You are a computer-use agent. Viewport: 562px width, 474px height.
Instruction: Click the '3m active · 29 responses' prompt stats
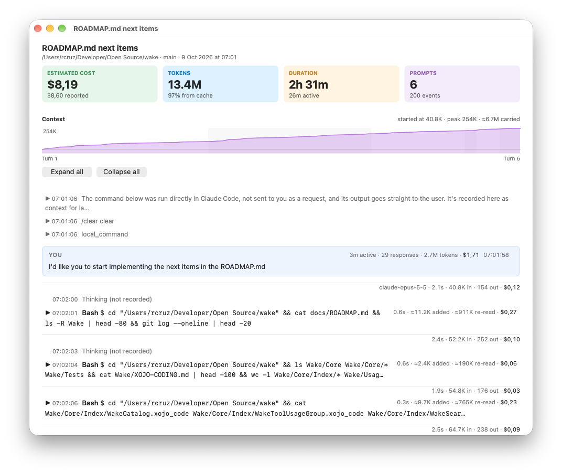pos(384,255)
